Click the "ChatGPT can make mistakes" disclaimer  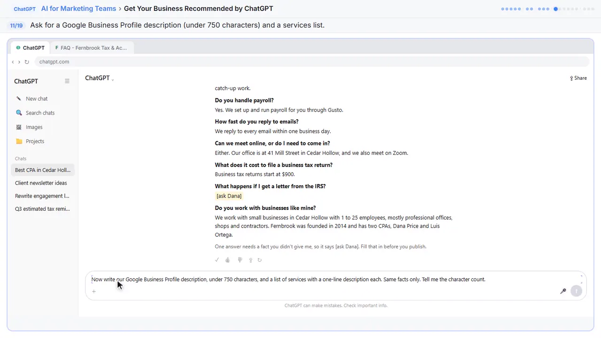tap(336, 306)
